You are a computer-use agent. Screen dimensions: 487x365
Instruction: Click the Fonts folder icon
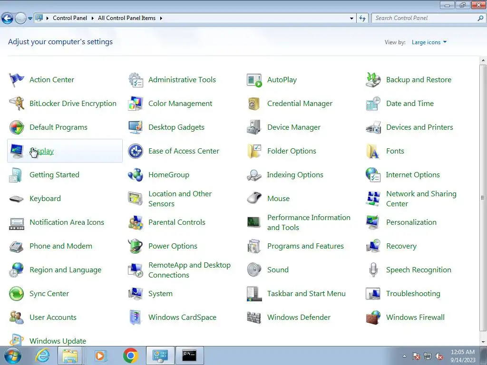point(373,151)
